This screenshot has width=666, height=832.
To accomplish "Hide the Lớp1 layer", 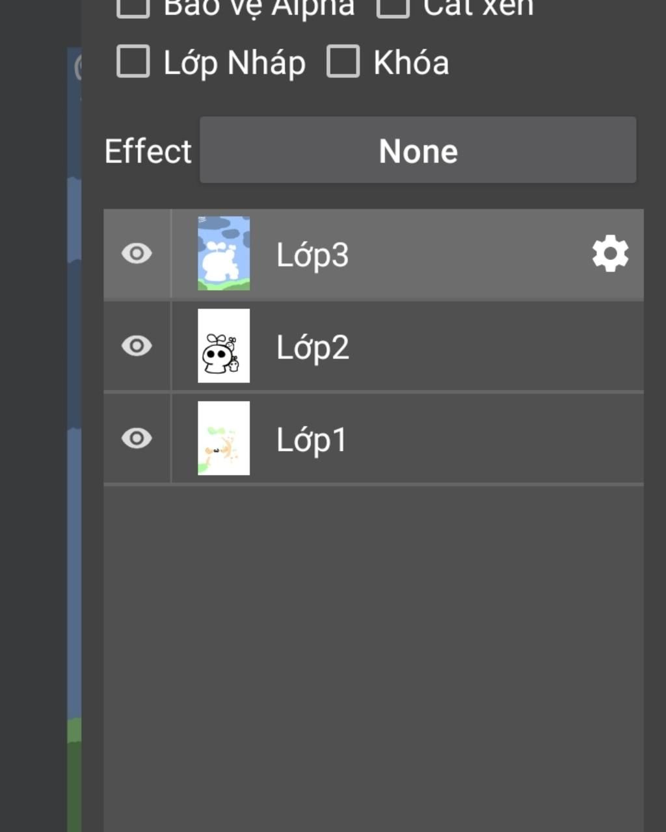I will click(137, 438).
